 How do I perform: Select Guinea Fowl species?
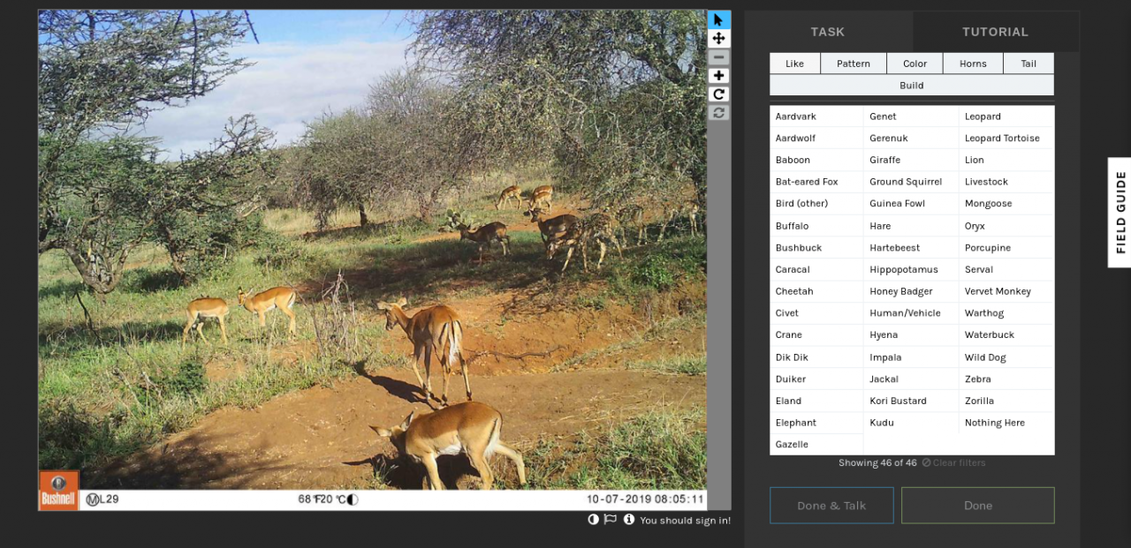[911, 204]
